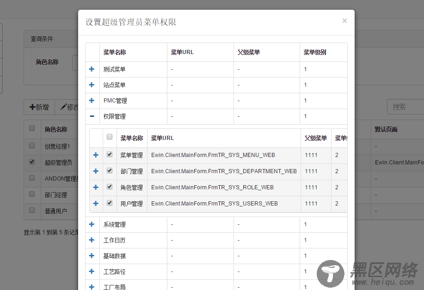This screenshot has width=424, height=290.
Task: Click the 设置超级管理员菜单权限 dialog title
Action: point(131,22)
